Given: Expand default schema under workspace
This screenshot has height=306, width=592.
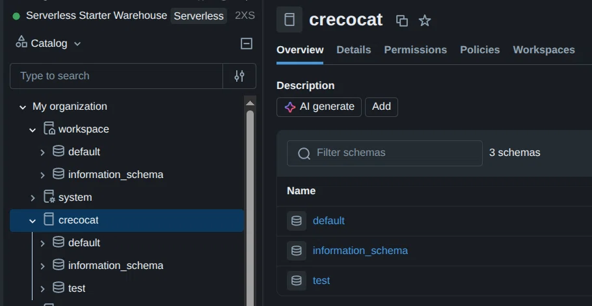Looking at the screenshot, I should click(42, 153).
